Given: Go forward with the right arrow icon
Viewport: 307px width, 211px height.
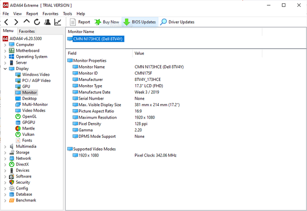Looking at the screenshot, I should pyautogui.click(x=16, y=22).
